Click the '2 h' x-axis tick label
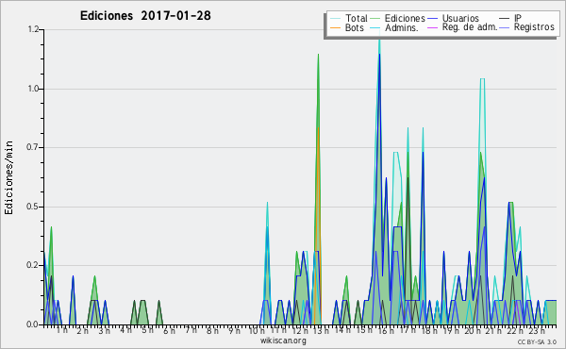 [83, 331]
